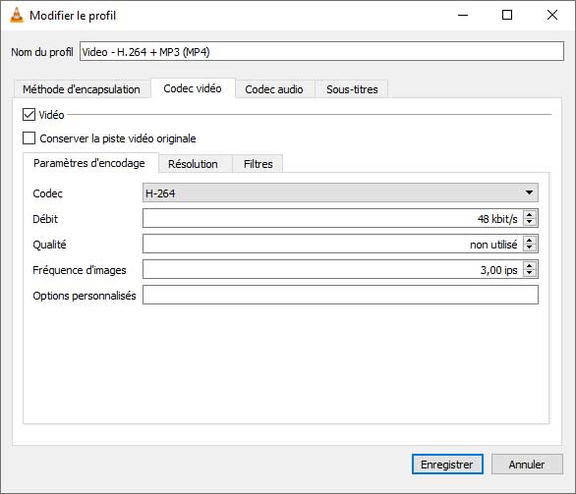Raise Fréquence d'images with up arrow
The height and width of the screenshot is (494, 576).
(530, 266)
